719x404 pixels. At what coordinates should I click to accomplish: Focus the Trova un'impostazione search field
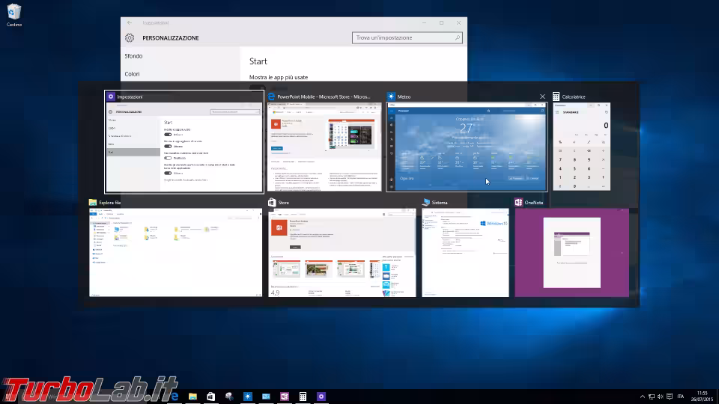point(407,37)
